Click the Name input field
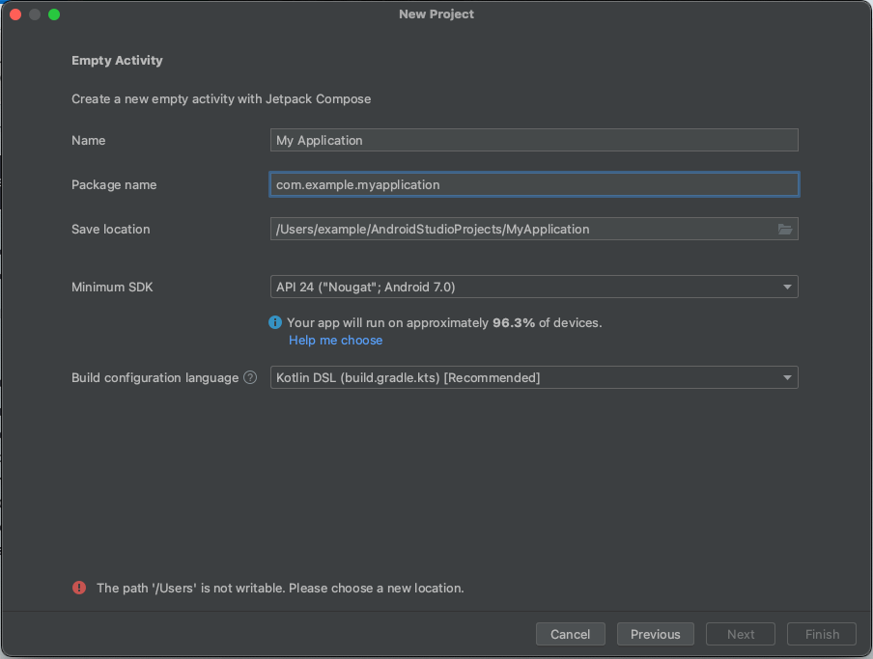This screenshot has height=659, width=873. (x=534, y=140)
